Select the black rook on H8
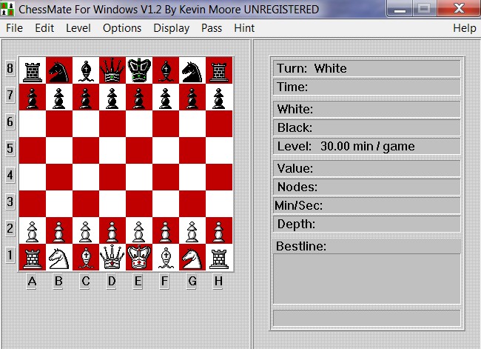The width and height of the screenshot is (481, 349). tap(219, 70)
